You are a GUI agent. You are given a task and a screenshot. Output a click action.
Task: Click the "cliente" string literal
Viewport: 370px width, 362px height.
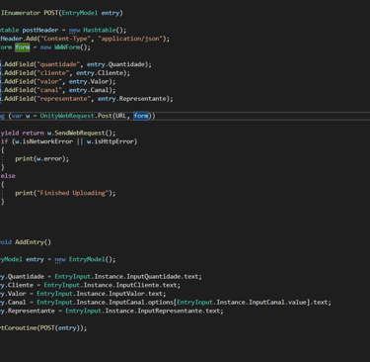tap(54, 73)
